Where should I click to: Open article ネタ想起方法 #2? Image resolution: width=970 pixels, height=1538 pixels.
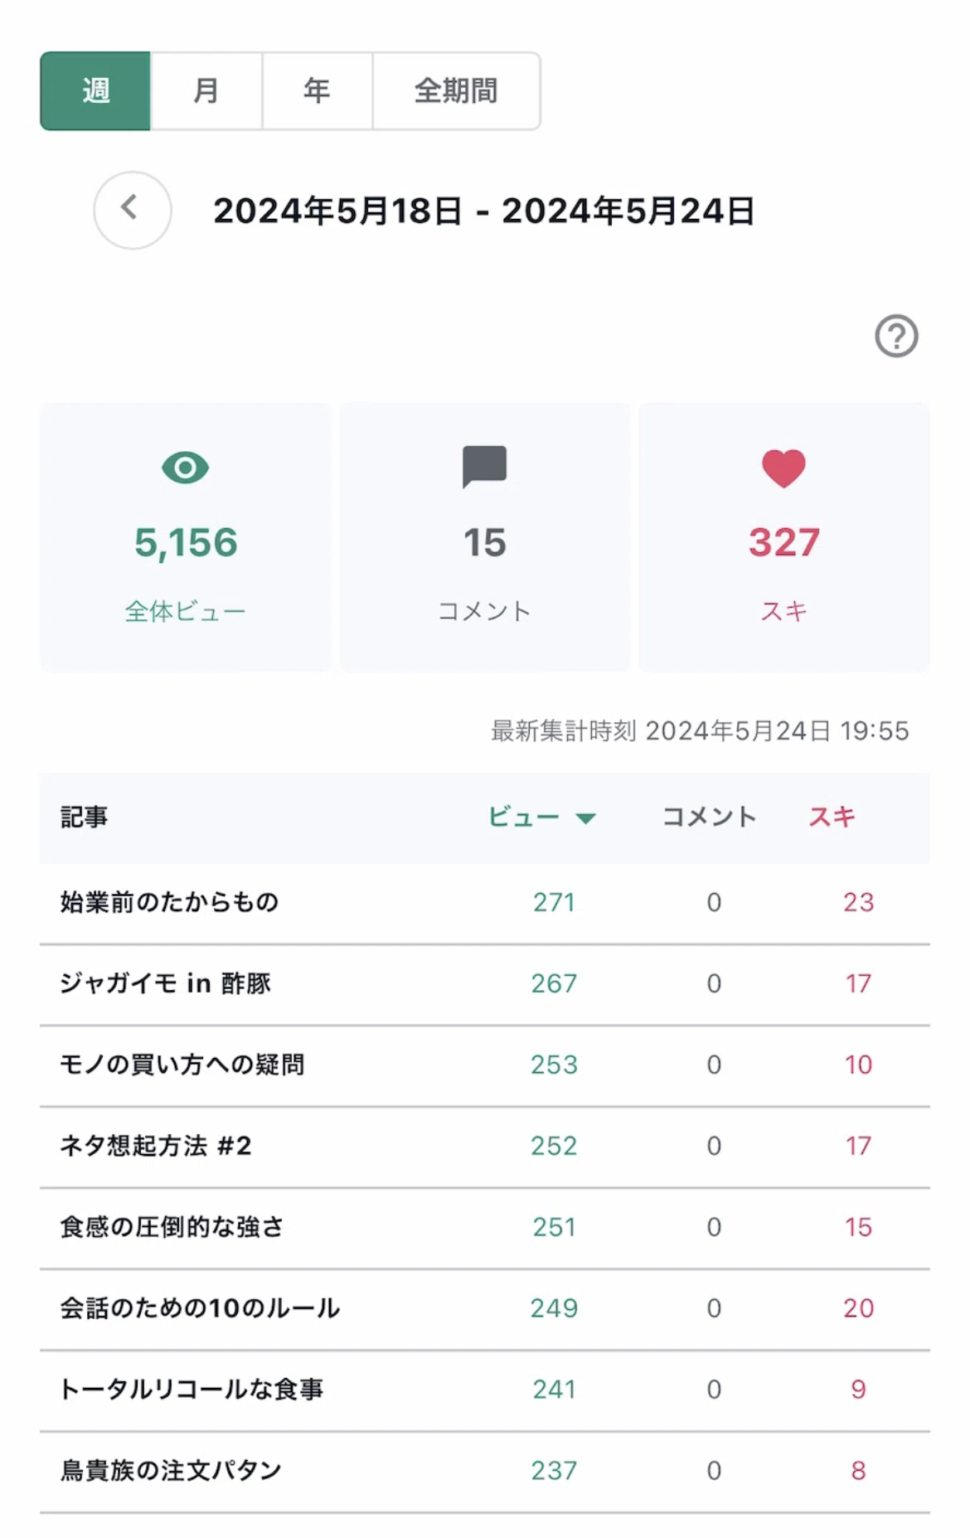click(x=155, y=1146)
